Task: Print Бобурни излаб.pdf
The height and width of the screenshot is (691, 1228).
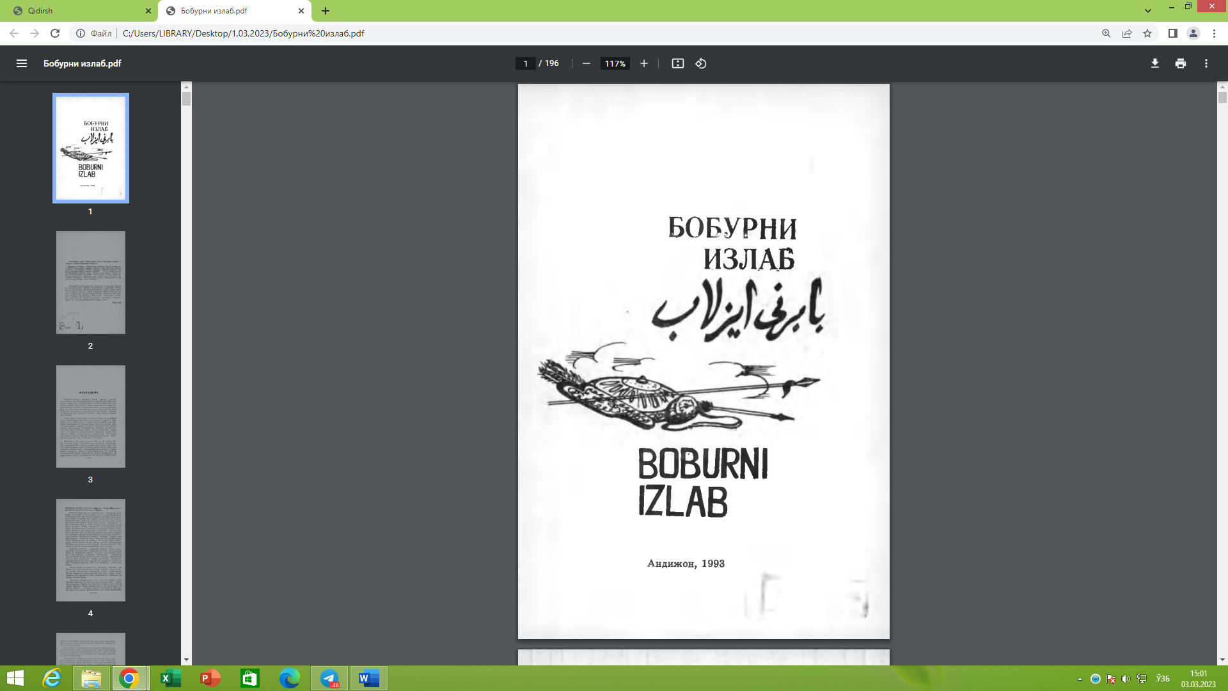Action: tap(1180, 63)
